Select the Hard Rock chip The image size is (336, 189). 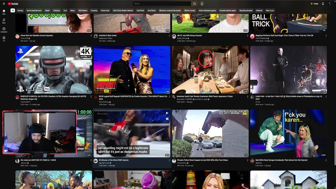140,10
